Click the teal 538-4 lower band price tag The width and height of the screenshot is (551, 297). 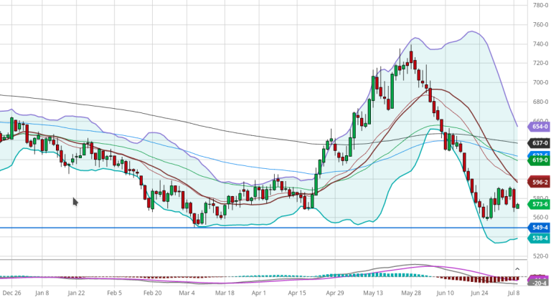[538, 238]
